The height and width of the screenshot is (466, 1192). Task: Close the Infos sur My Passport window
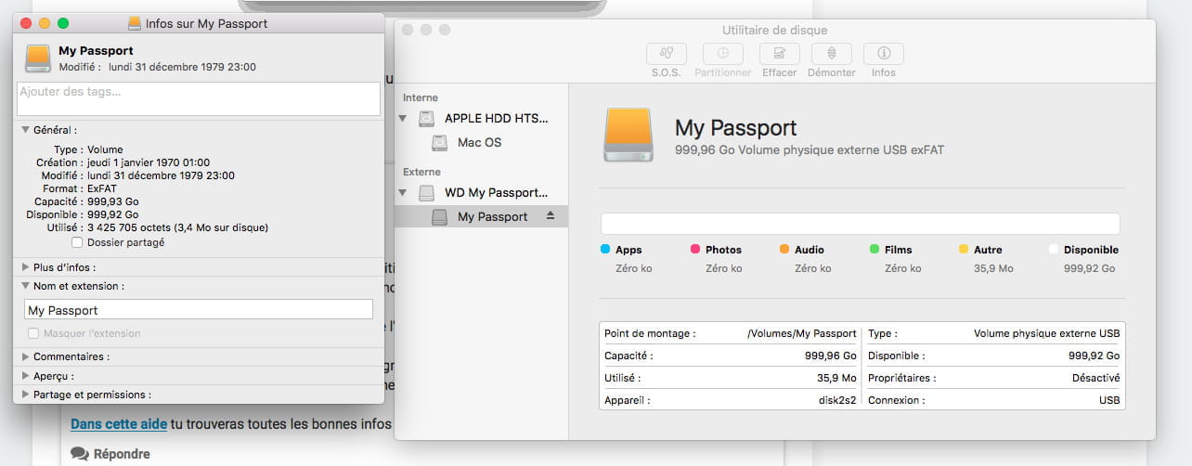[x=26, y=22]
